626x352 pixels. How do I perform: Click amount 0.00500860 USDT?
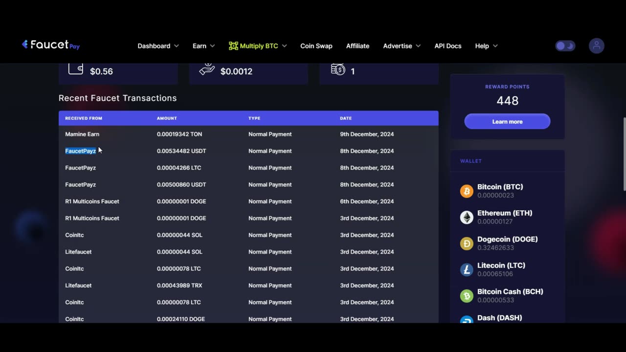(181, 184)
